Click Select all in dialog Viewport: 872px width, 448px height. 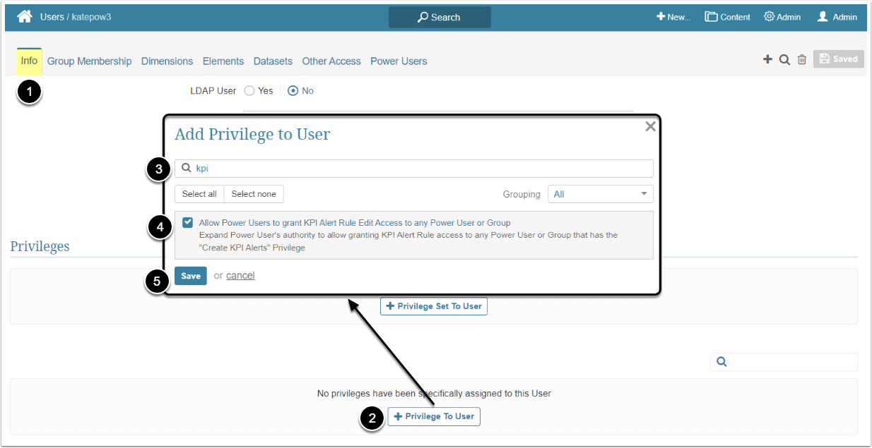coord(199,194)
